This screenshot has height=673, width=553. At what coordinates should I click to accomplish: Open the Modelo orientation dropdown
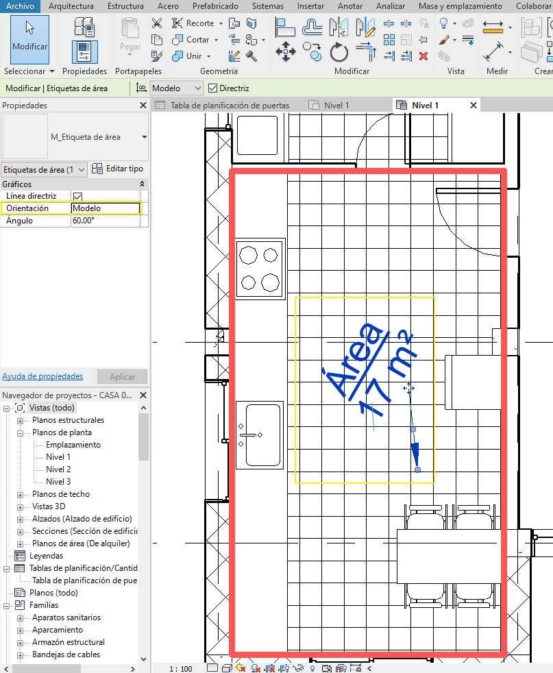click(x=106, y=208)
